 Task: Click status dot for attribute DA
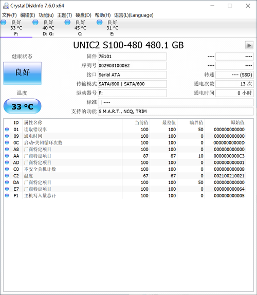coord(7,182)
